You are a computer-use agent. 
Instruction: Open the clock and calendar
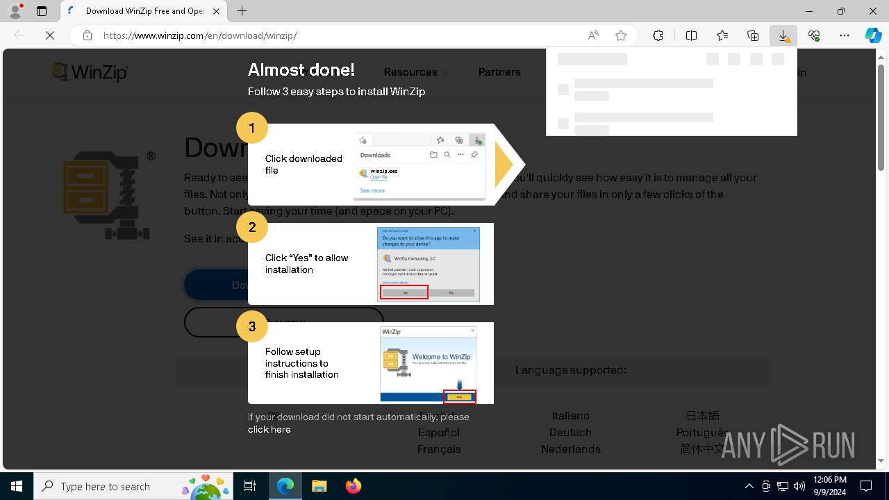pyautogui.click(x=830, y=486)
